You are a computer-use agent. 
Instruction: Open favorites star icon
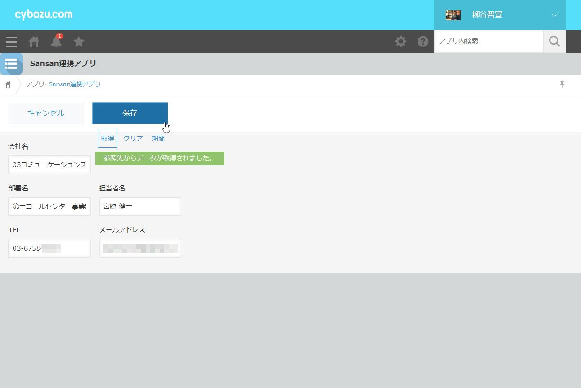tap(79, 42)
